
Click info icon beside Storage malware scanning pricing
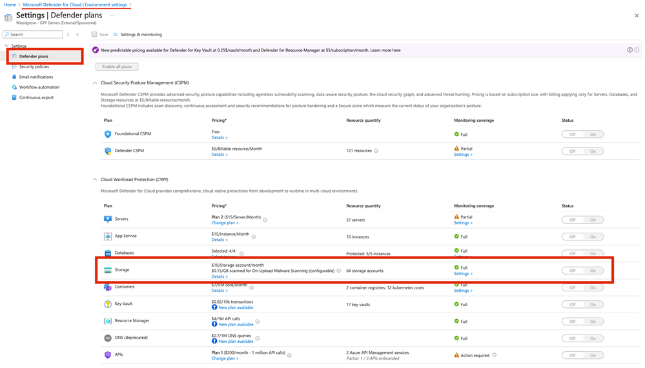point(338,271)
